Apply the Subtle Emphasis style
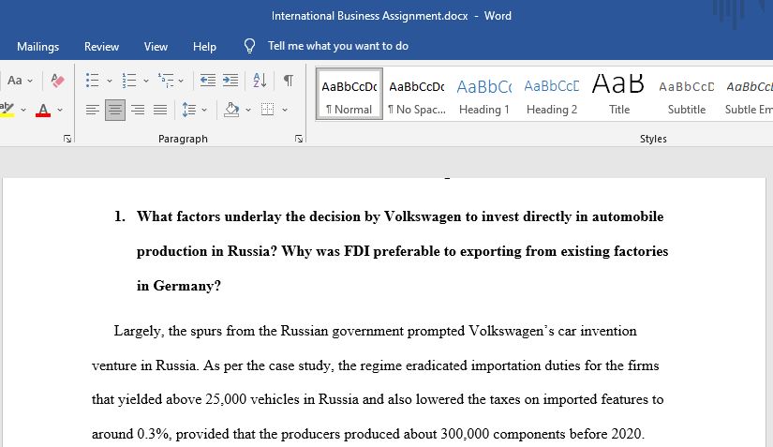This screenshot has width=773, height=447. point(749,94)
